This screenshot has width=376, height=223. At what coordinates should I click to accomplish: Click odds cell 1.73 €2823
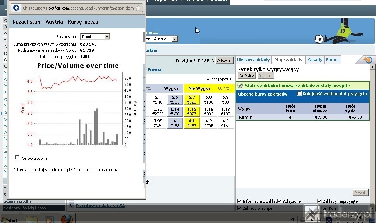[x=158, y=111]
